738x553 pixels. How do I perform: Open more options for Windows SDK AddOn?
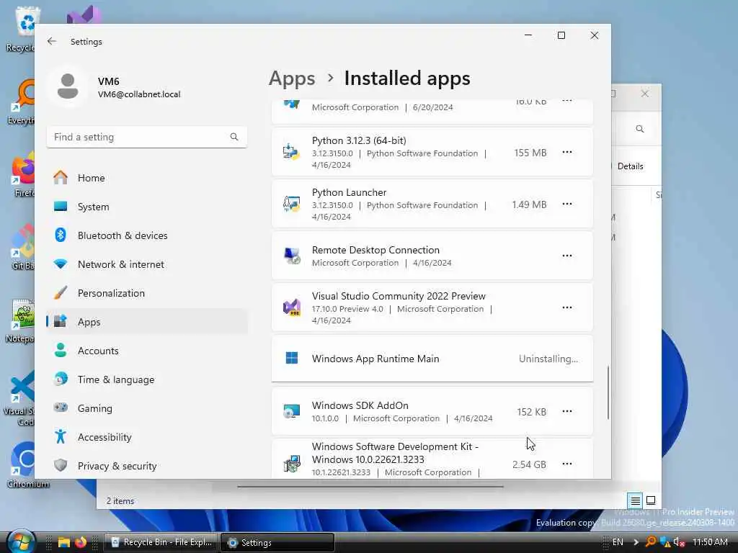click(x=567, y=411)
